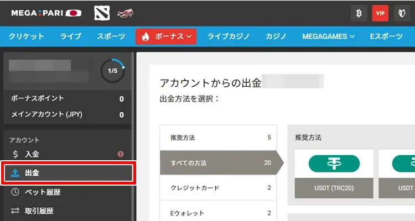Image resolution: width=415 pixels, height=221 pixels.
Task: Click the アカウント section heading
Action: 24,140
